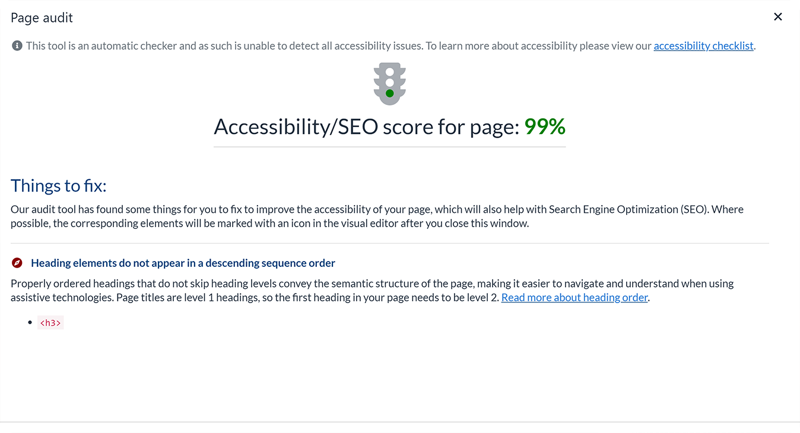Click the green 99% score value

(545, 126)
